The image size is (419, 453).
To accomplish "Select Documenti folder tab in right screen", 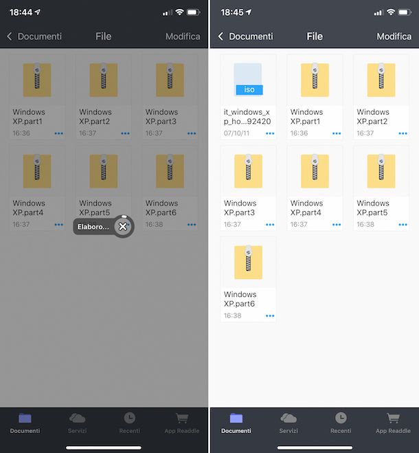I will 236,423.
